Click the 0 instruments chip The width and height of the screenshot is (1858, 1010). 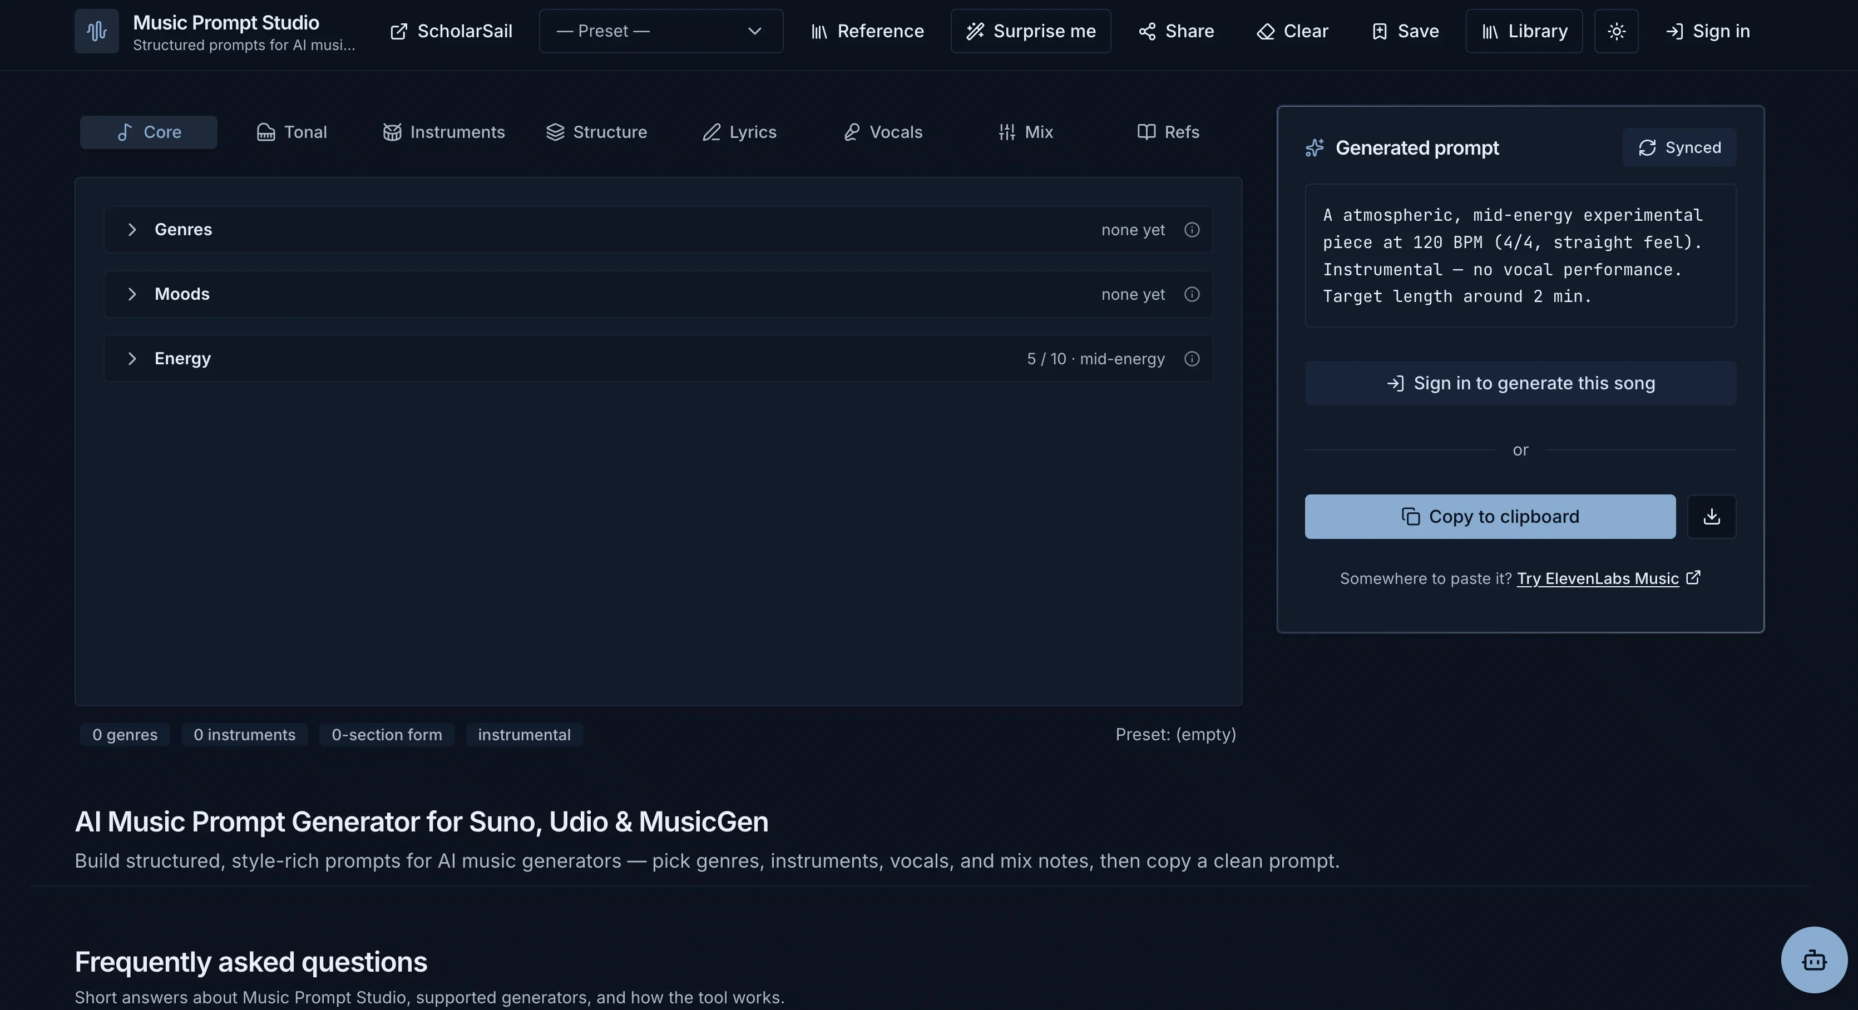[x=245, y=735]
